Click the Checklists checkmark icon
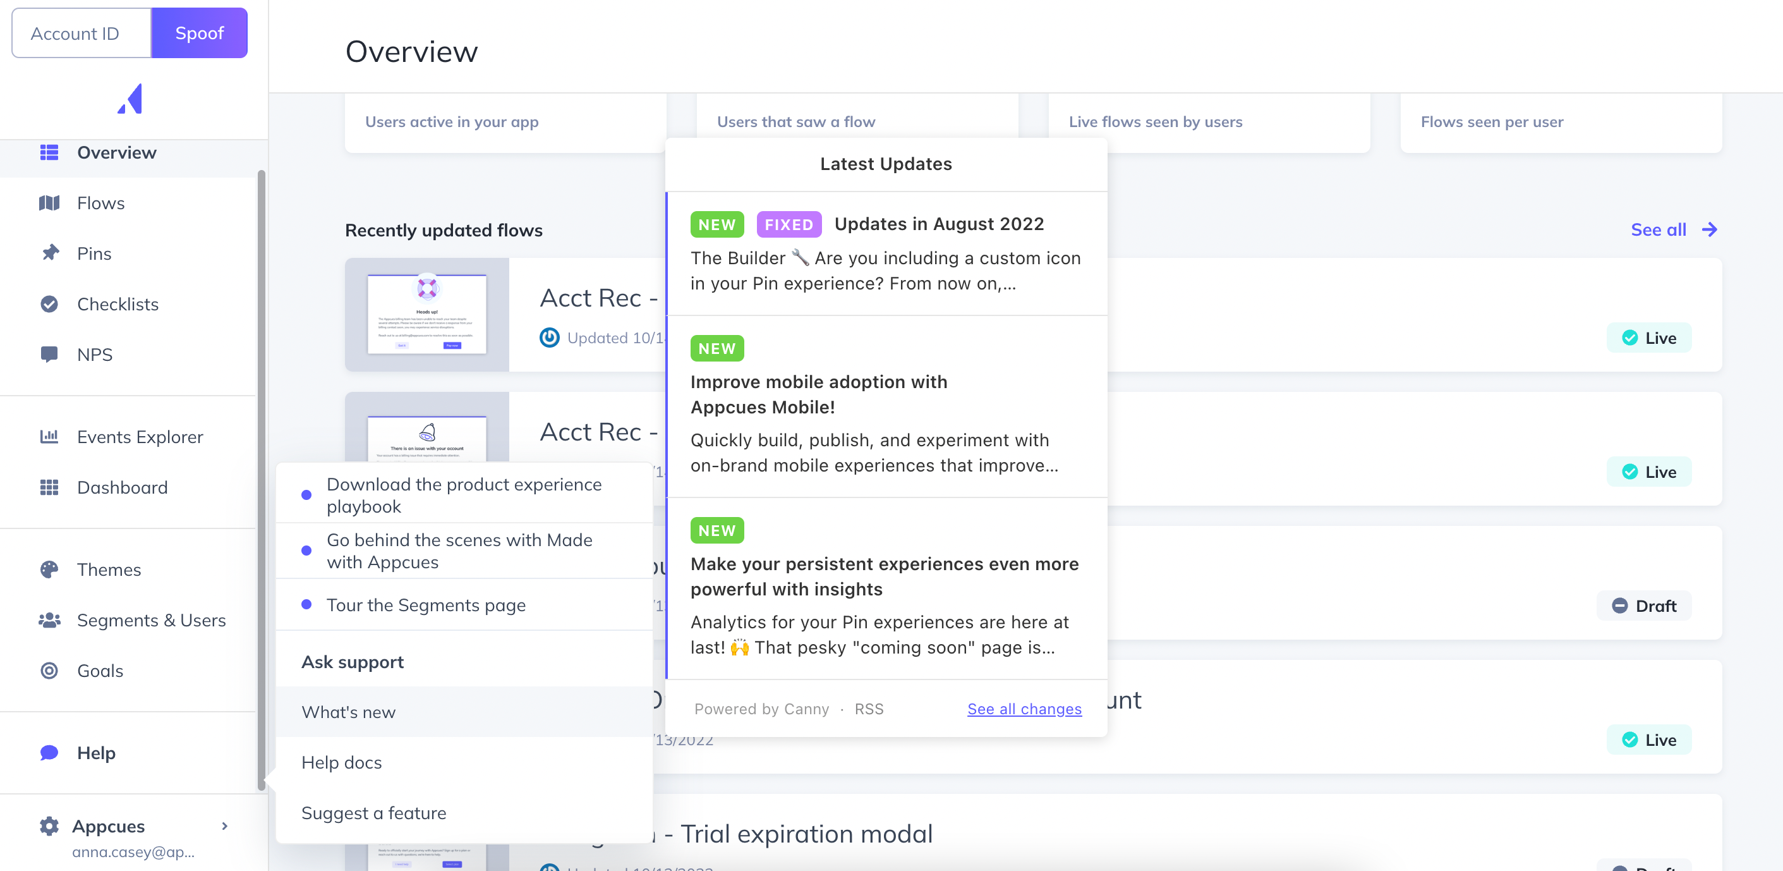Screen dimensions: 1783x871 pos(49,304)
